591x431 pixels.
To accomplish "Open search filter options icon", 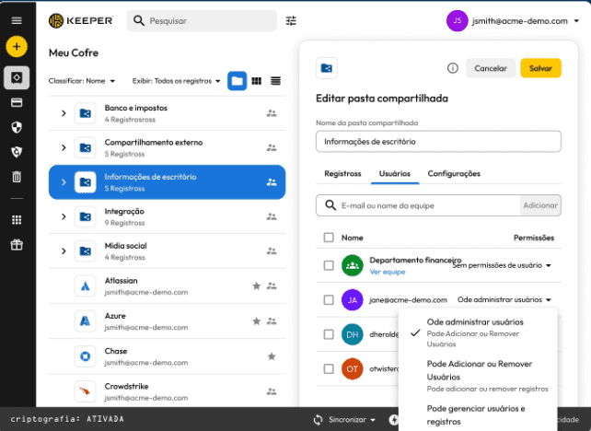I will point(292,20).
